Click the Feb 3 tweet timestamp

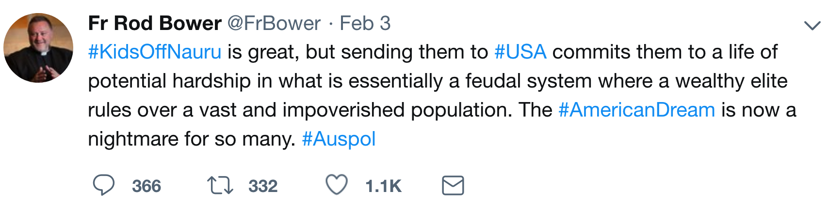pos(365,23)
